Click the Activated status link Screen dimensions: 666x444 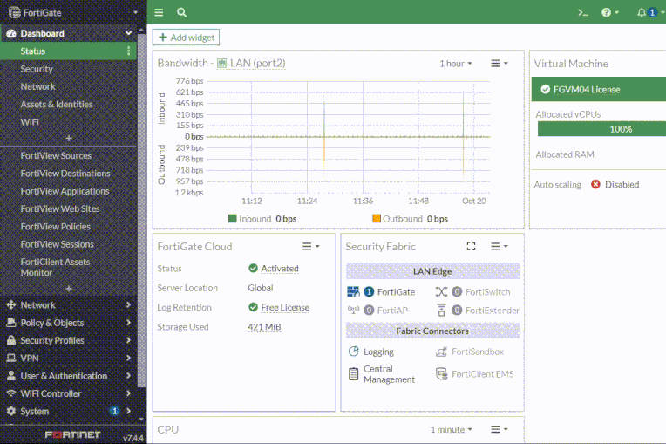tap(279, 269)
